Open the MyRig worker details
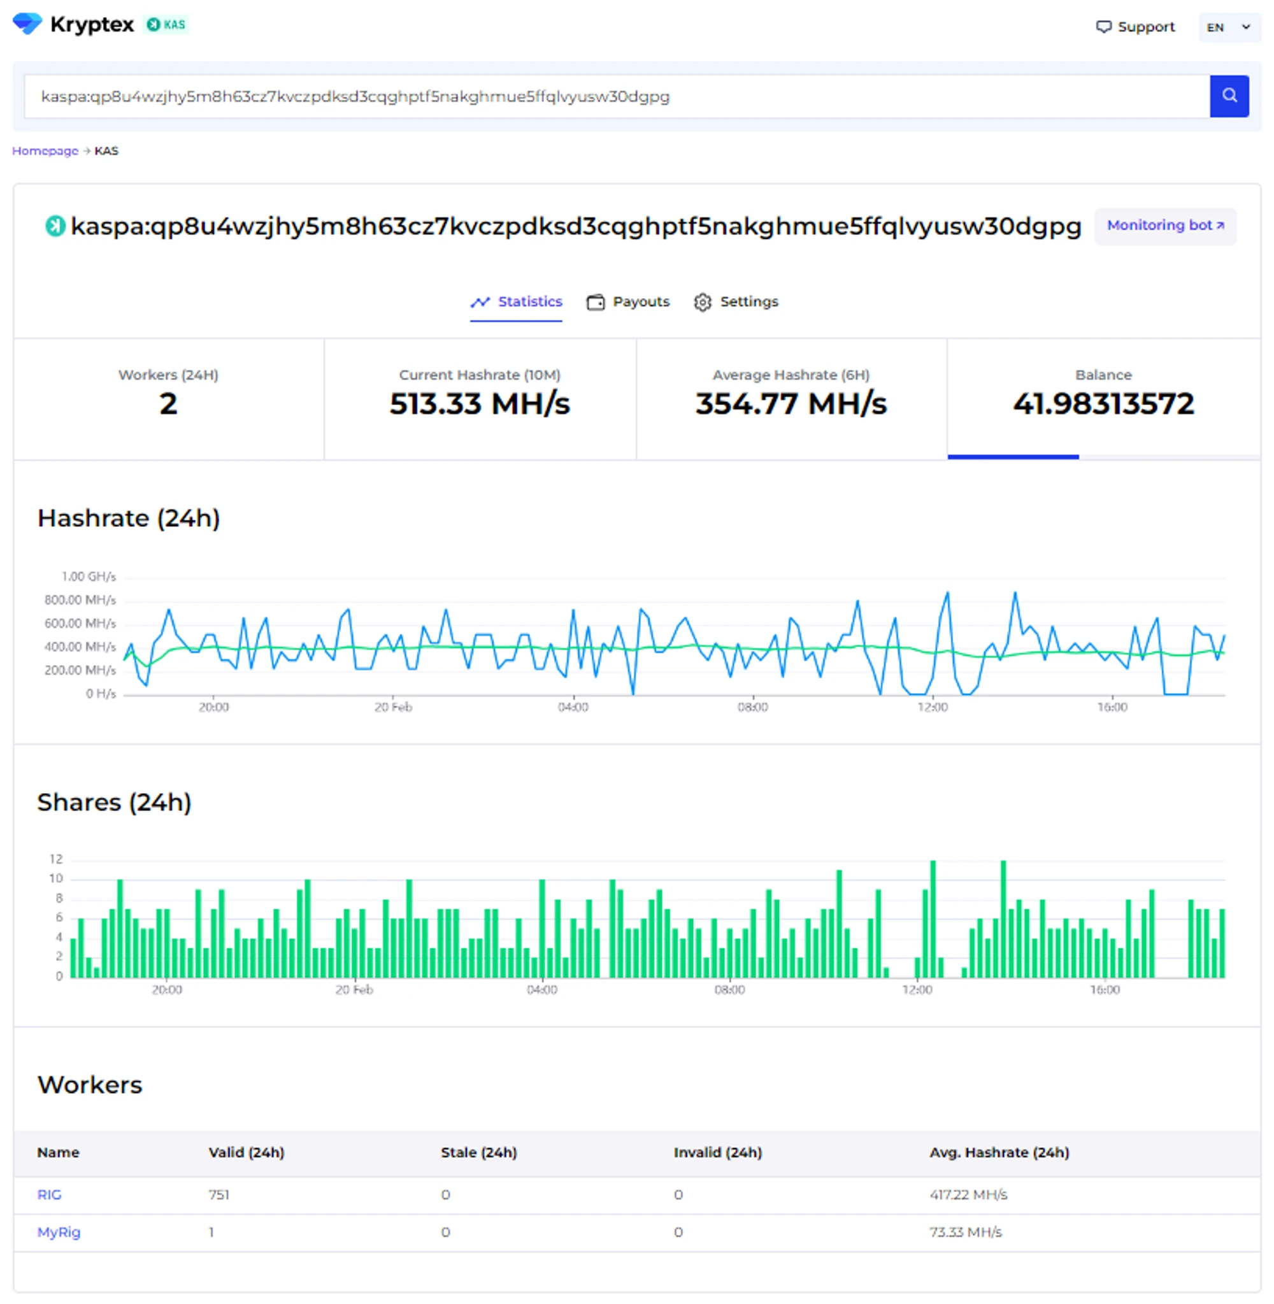The height and width of the screenshot is (1304, 1274). point(58,1232)
